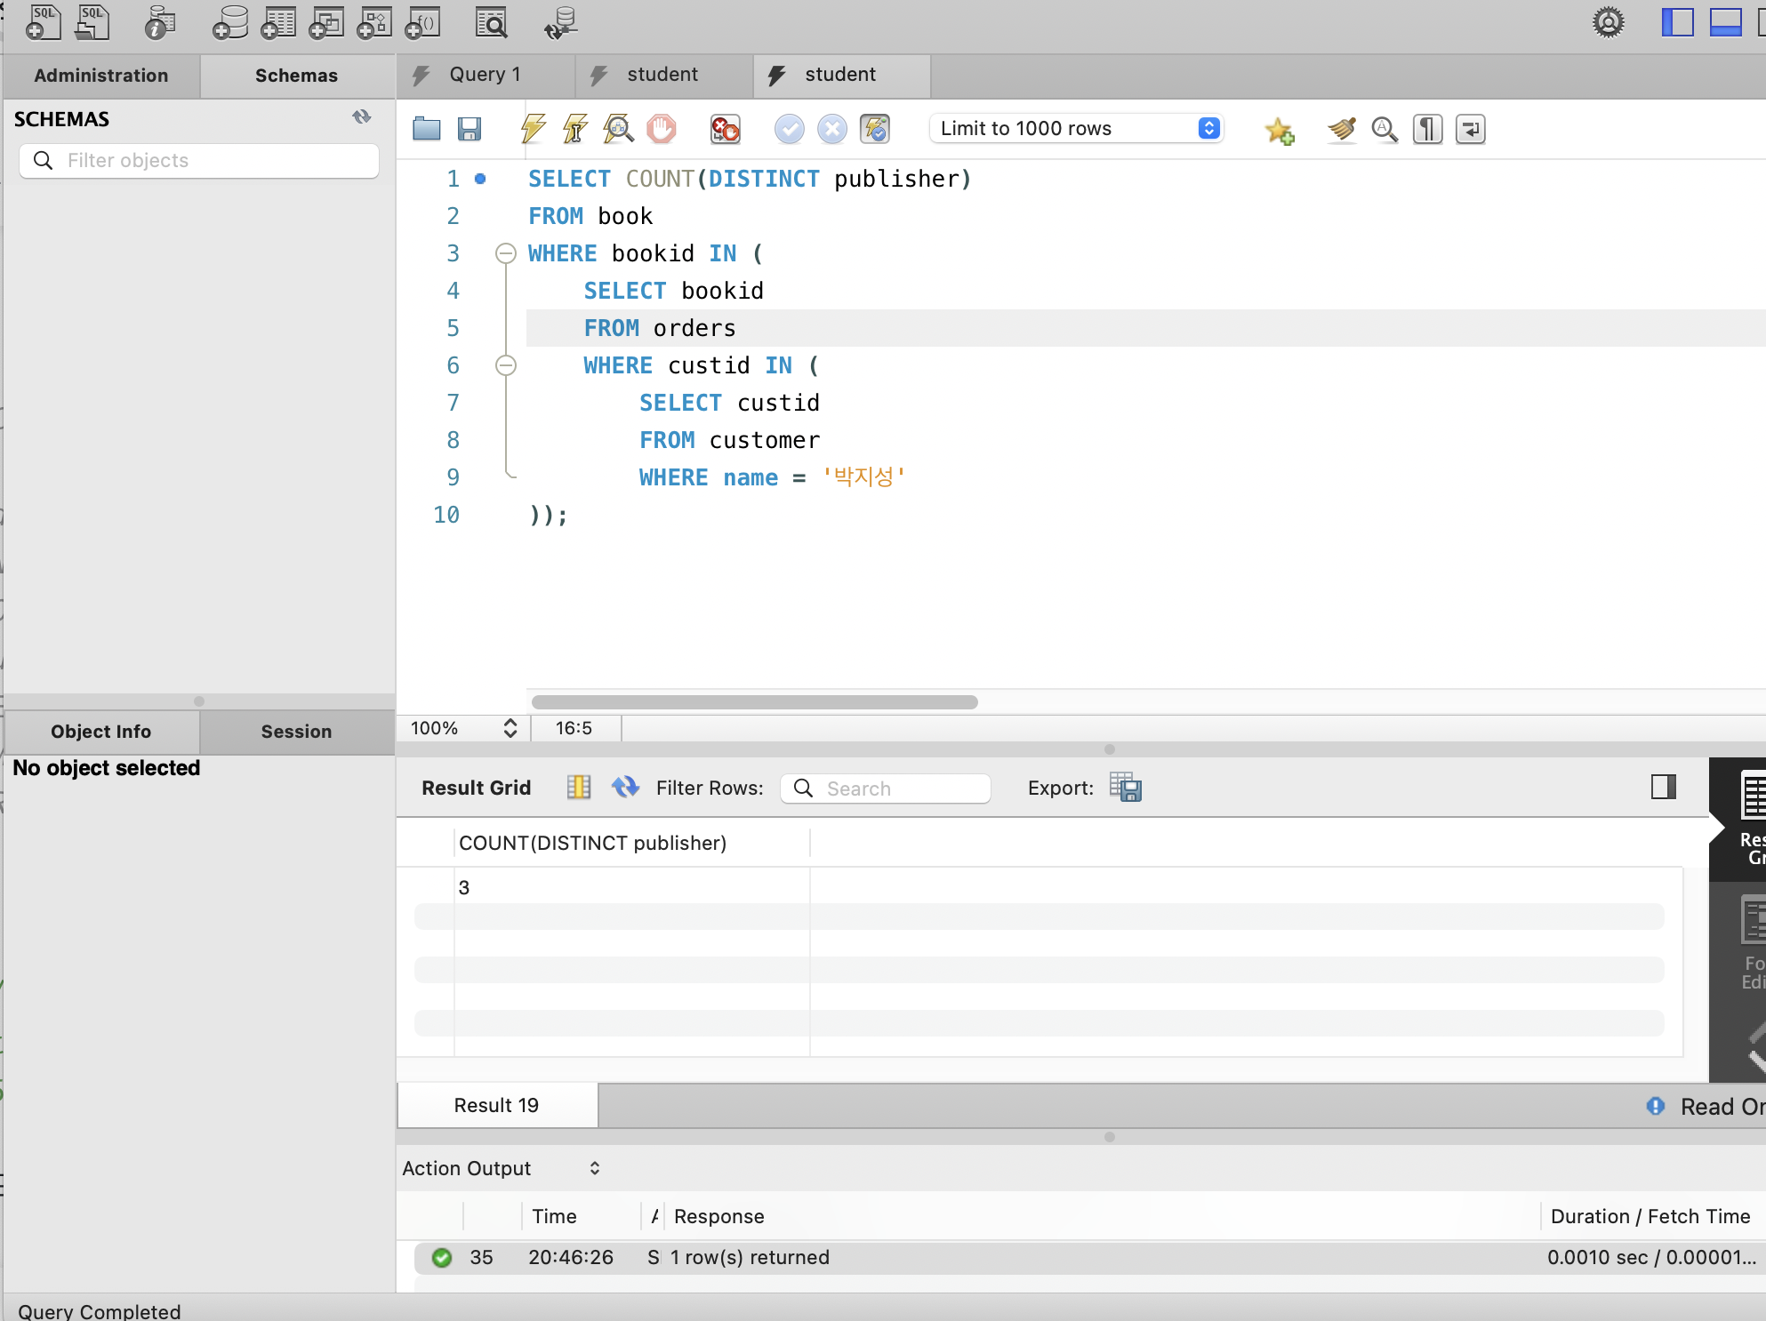The width and height of the screenshot is (1766, 1321).
Task: Click the Result 19 tab
Action: pos(496,1105)
